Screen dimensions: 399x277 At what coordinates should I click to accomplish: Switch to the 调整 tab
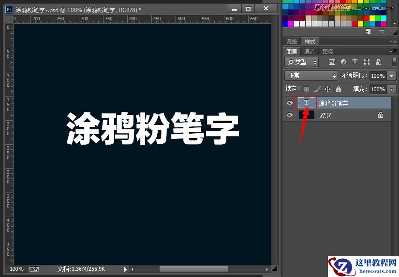(x=292, y=42)
